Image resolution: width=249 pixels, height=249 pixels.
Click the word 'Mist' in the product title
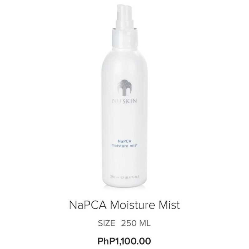tap(169, 205)
